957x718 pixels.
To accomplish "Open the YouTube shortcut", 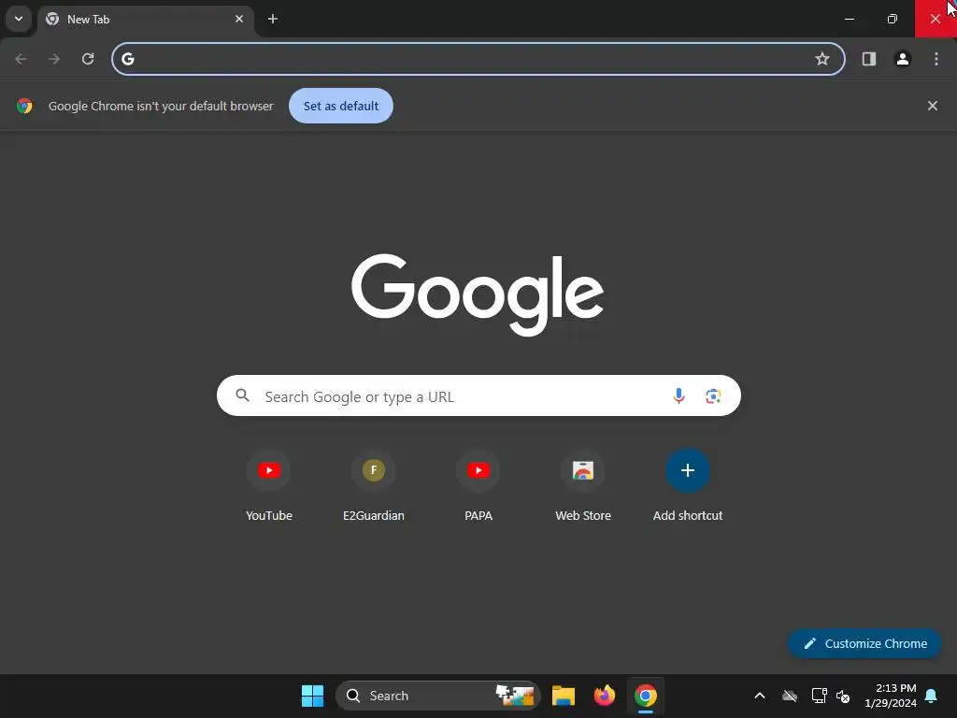I will (269, 485).
